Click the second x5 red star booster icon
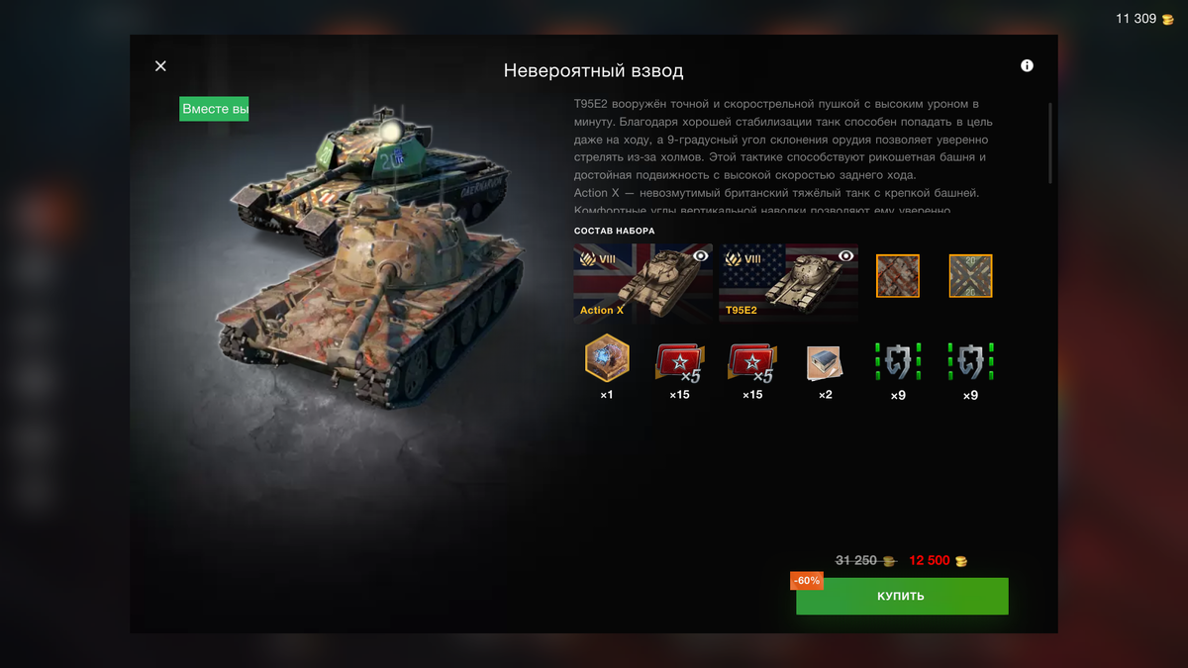 pos(751,362)
